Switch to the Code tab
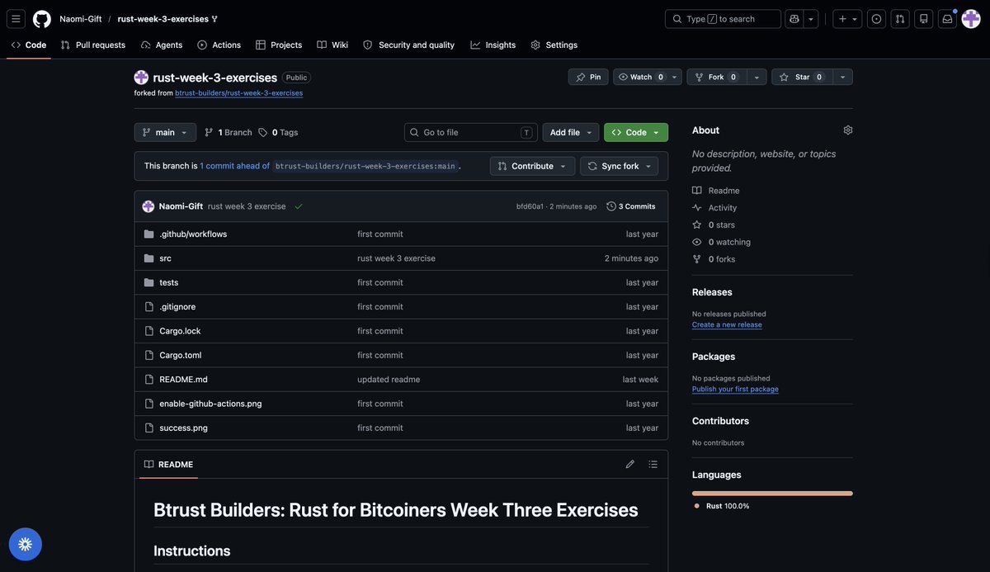990x572 pixels. coord(29,45)
